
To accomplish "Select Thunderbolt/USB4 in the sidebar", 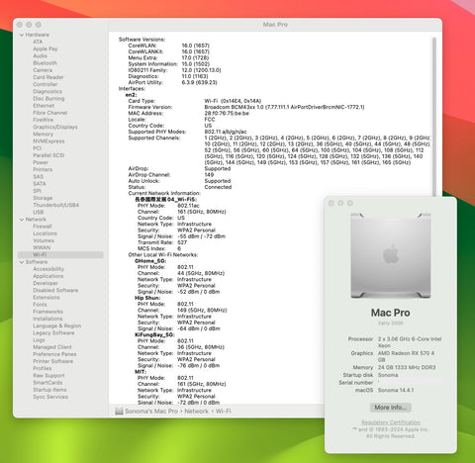I will point(55,205).
